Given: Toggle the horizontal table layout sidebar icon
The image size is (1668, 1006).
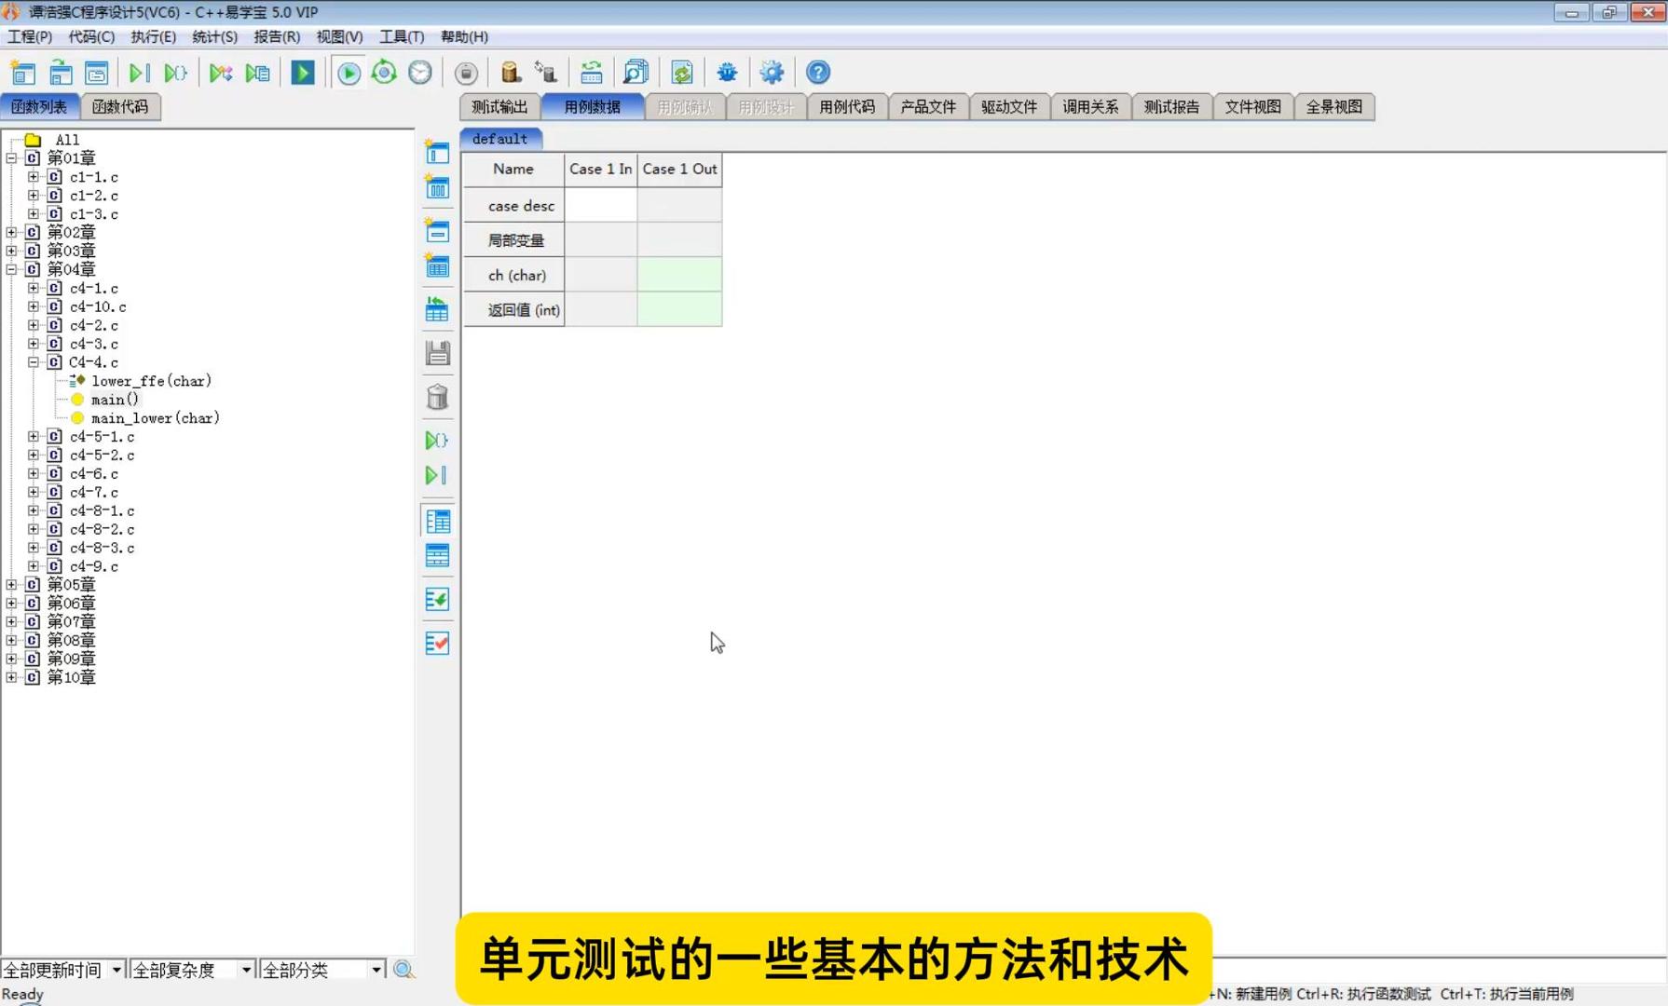Looking at the screenshot, I should [x=437, y=556].
